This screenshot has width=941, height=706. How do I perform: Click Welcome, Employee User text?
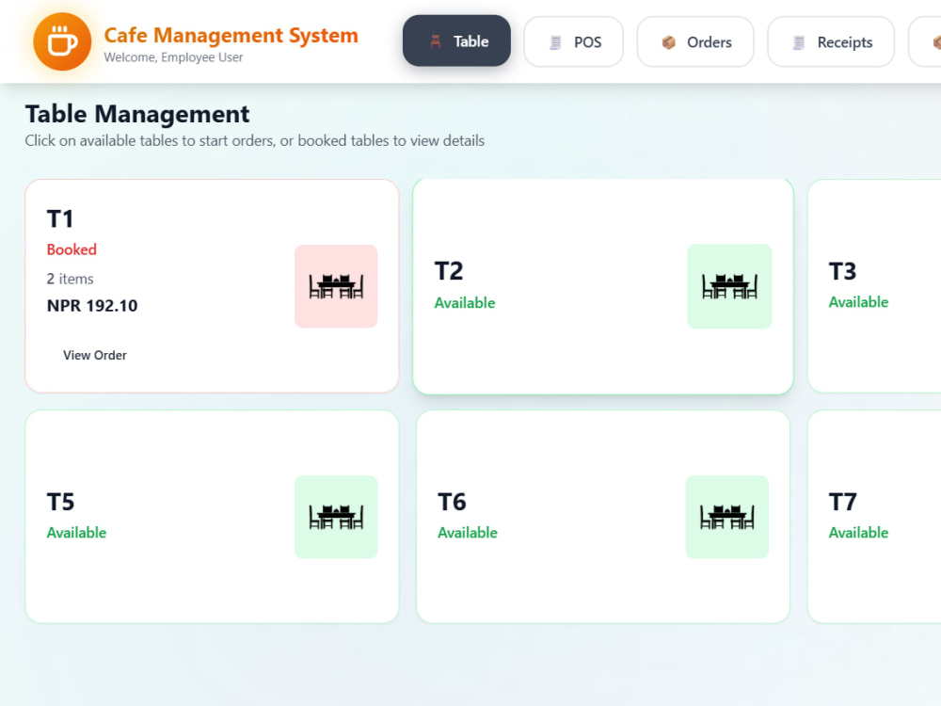pos(173,57)
